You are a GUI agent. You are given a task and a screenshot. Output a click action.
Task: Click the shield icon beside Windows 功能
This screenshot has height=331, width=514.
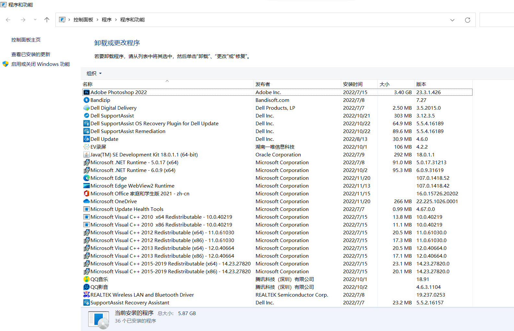point(6,64)
